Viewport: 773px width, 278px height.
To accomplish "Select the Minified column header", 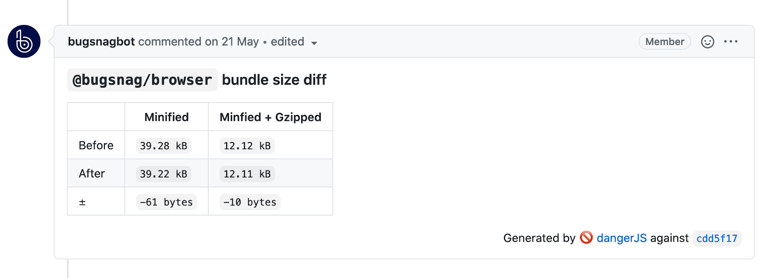I will 166,117.
